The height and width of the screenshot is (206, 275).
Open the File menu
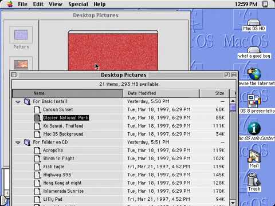point(22,4)
